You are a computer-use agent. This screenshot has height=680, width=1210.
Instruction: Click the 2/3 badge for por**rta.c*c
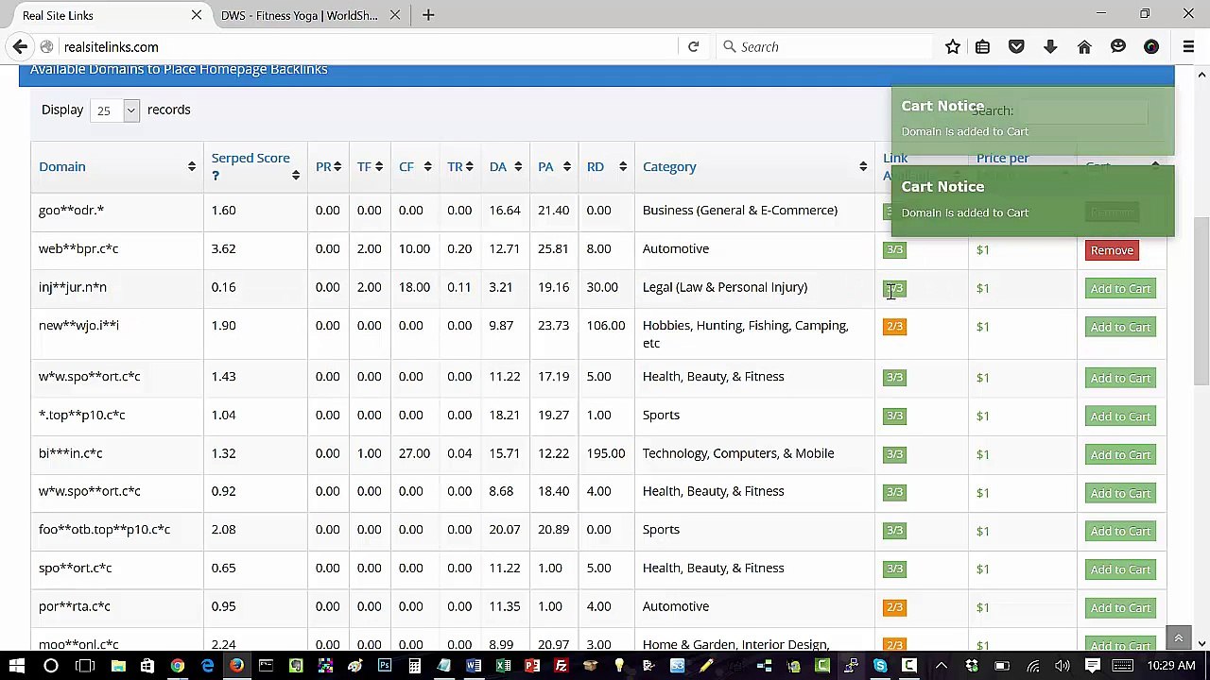pyautogui.click(x=894, y=607)
